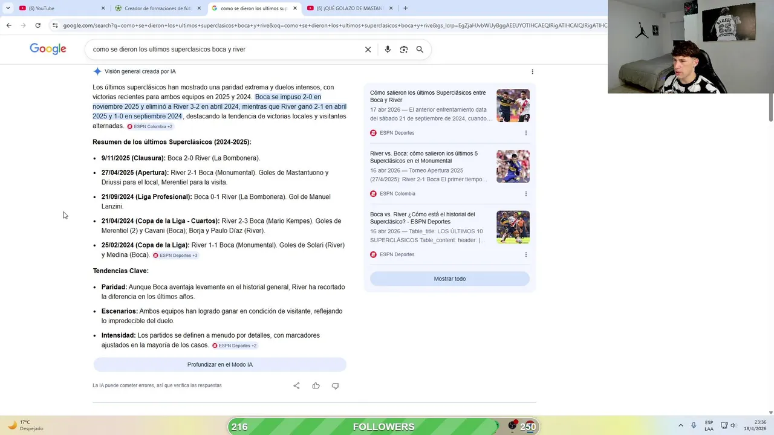Open the weather widget showing 17°C
Viewport: 774px width, 435px height.
tap(25, 425)
